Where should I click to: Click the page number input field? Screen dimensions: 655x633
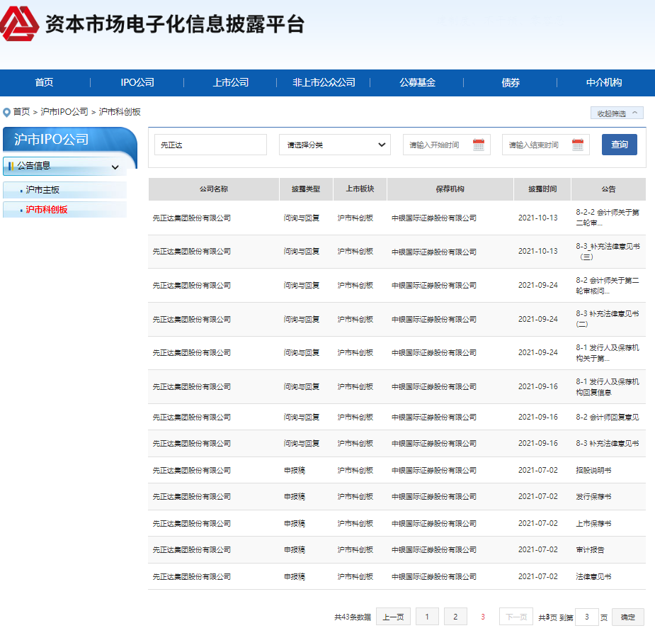[x=586, y=616]
